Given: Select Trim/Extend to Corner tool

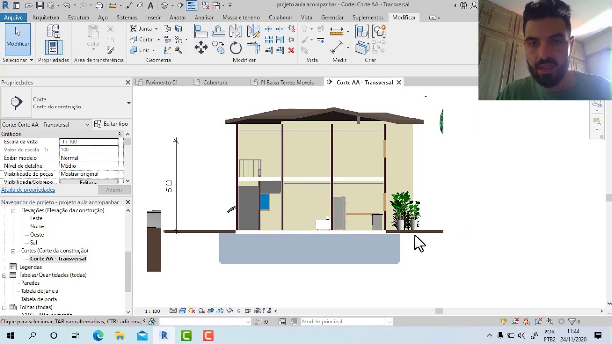Looking at the screenshot, I should point(253,47).
